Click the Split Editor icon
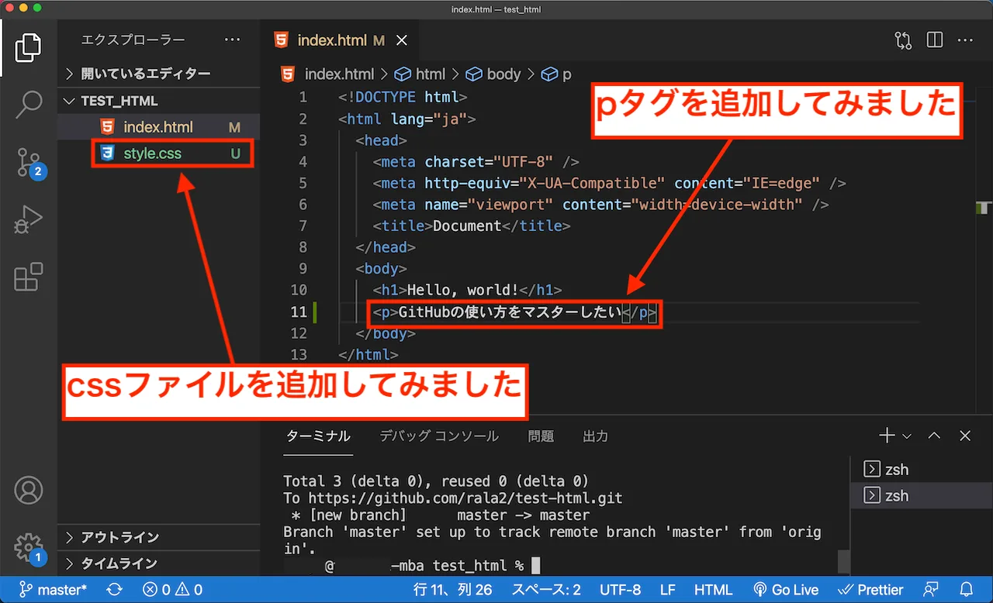 pyautogui.click(x=934, y=40)
